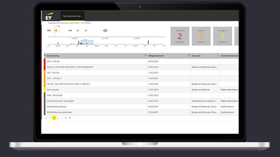Select the 'Data request' row
The width and height of the screenshot is (280, 157).
(141, 90)
